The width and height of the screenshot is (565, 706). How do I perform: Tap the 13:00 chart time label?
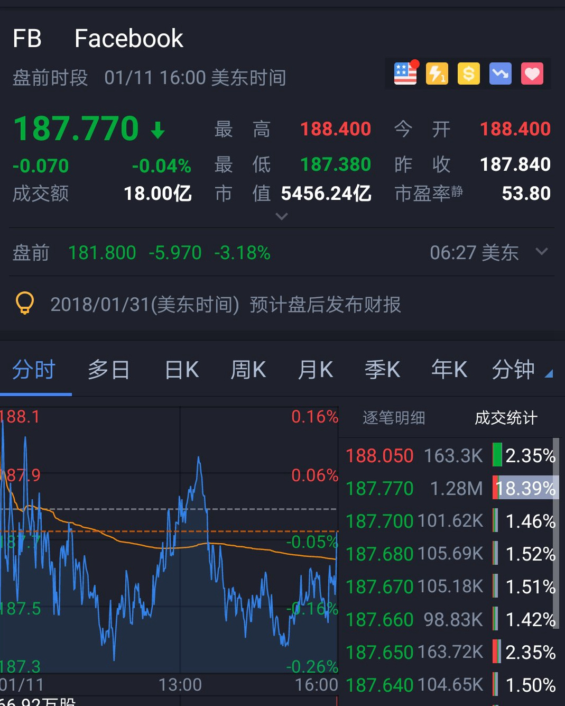180,685
